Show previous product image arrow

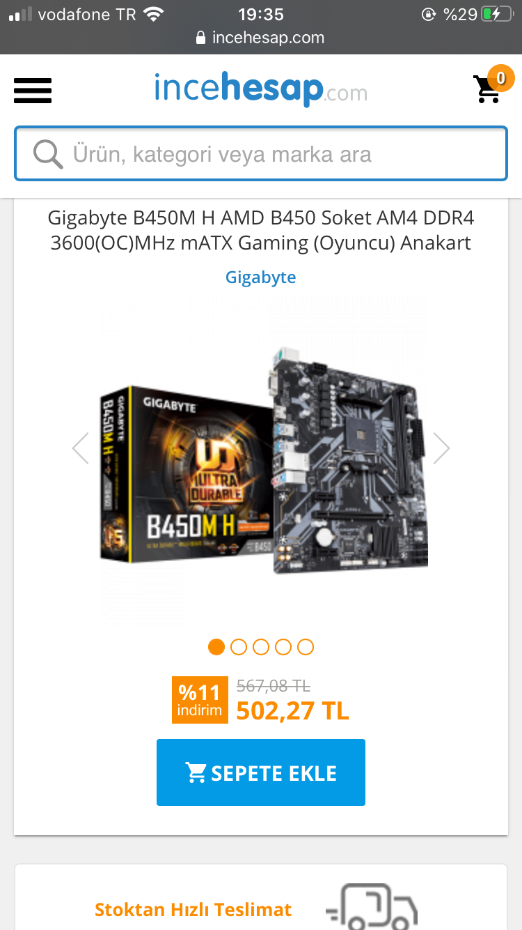[x=81, y=448]
